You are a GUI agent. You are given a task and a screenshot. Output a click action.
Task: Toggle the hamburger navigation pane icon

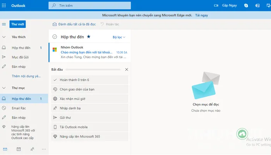click(4, 24)
